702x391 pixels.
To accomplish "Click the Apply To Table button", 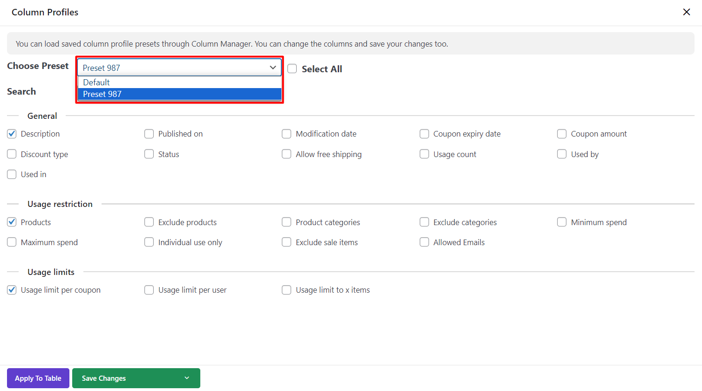I will (38, 378).
